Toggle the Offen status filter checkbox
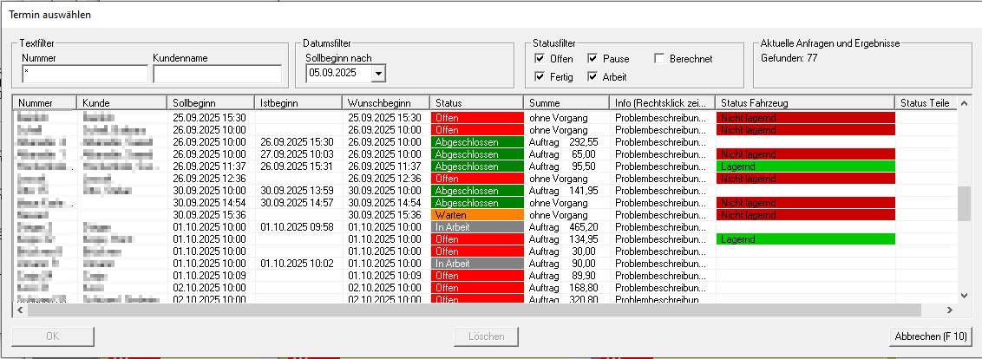 coord(540,59)
